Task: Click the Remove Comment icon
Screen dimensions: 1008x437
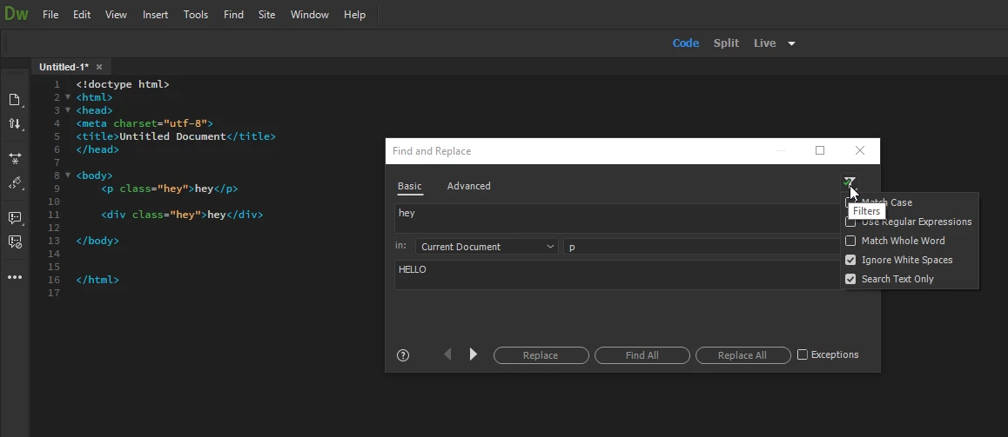Action: (14, 242)
